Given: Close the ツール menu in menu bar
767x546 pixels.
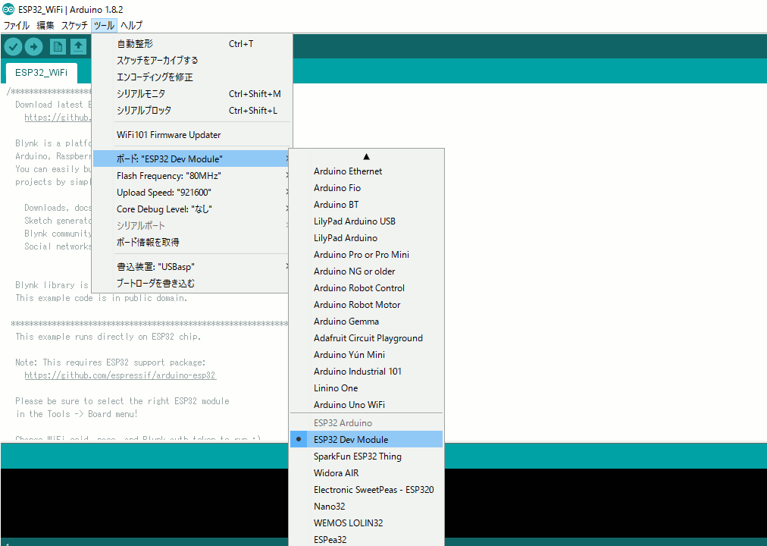Looking at the screenshot, I should click(x=104, y=26).
